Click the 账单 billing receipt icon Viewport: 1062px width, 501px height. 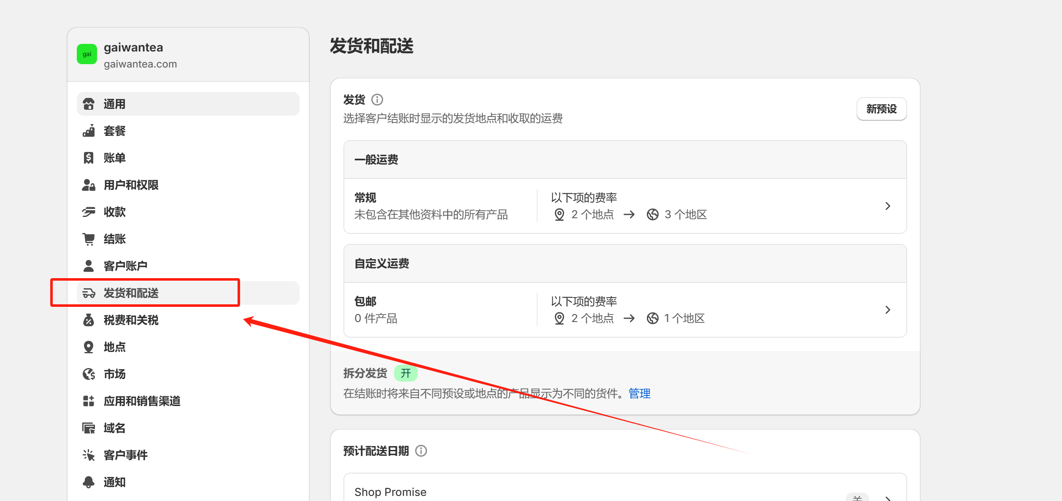[x=89, y=158]
